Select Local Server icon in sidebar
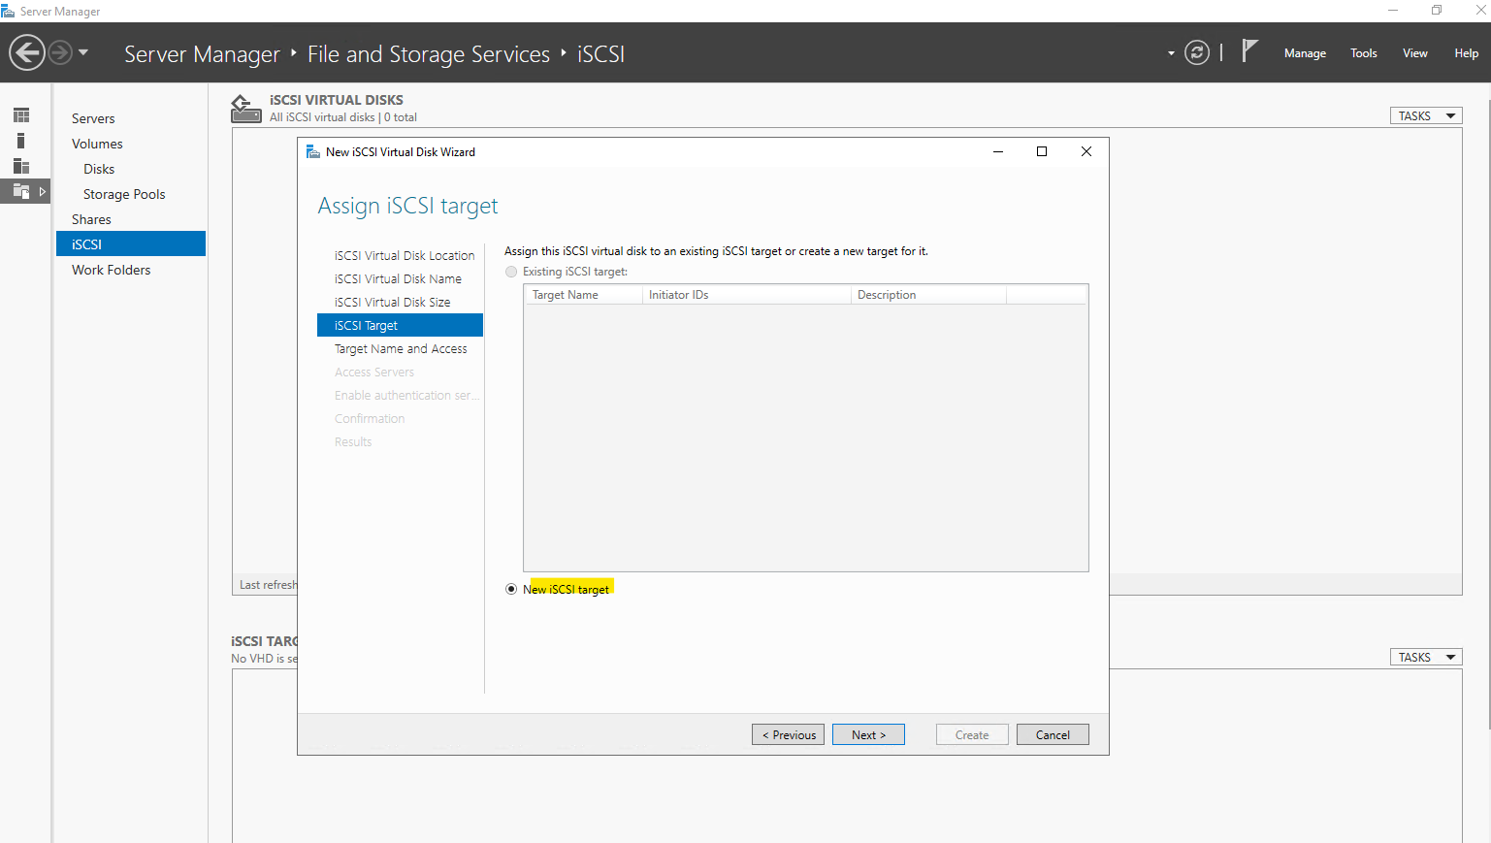 [x=21, y=141]
